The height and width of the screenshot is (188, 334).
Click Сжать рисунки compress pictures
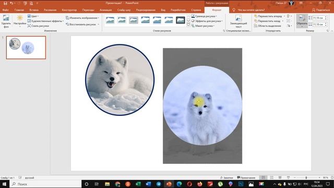38,26
